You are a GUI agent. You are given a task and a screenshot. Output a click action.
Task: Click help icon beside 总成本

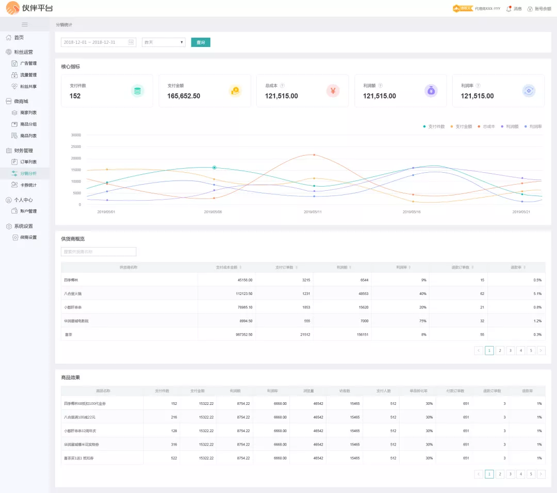[282, 86]
